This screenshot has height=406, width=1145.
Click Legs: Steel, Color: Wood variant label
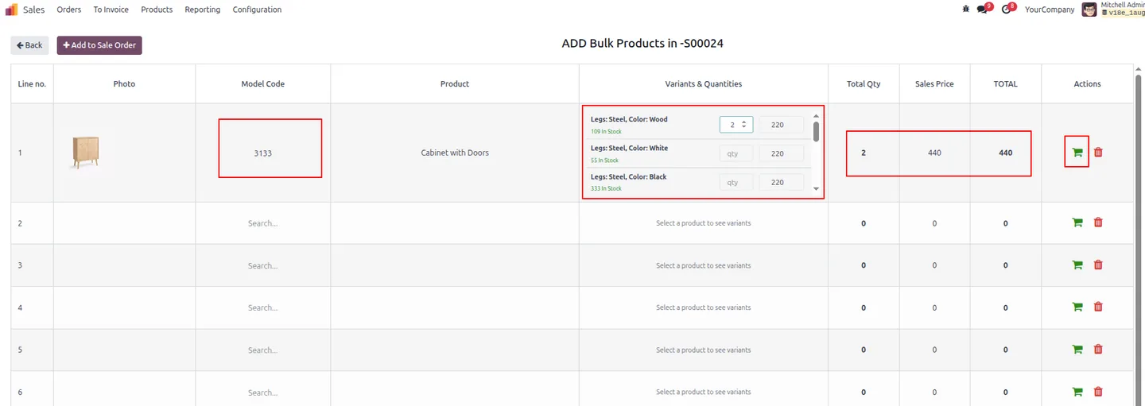[629, 119]
